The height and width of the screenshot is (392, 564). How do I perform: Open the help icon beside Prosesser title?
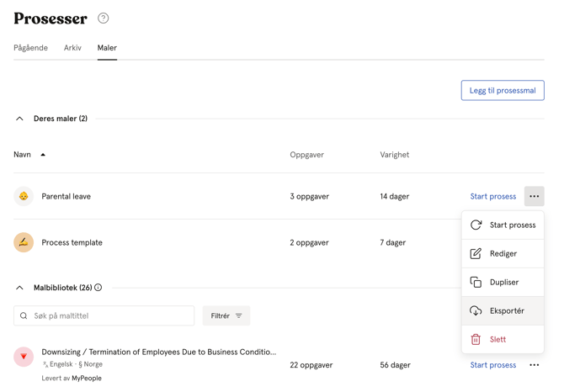pos(104,18)
